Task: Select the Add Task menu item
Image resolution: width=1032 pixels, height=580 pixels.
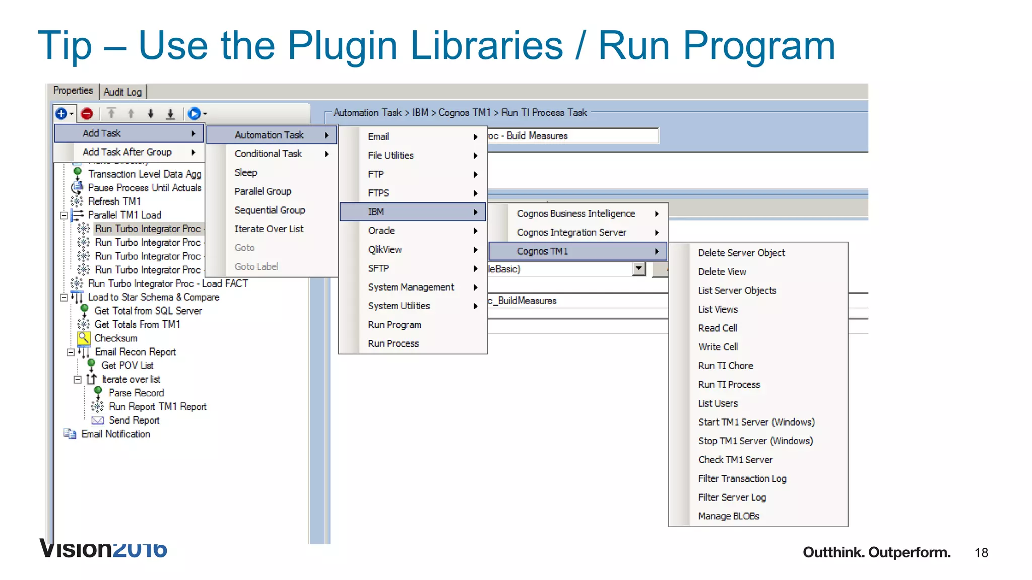Action: click(129, 133)
